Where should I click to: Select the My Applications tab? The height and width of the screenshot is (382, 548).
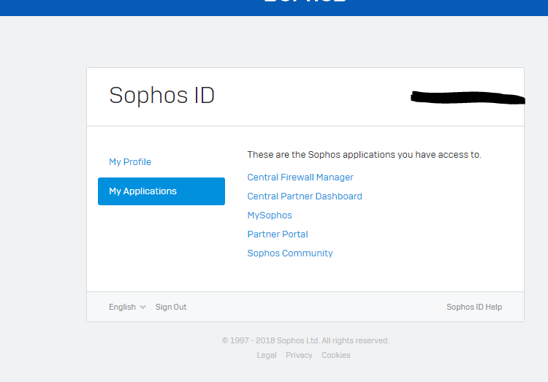(x=161, y=191)
